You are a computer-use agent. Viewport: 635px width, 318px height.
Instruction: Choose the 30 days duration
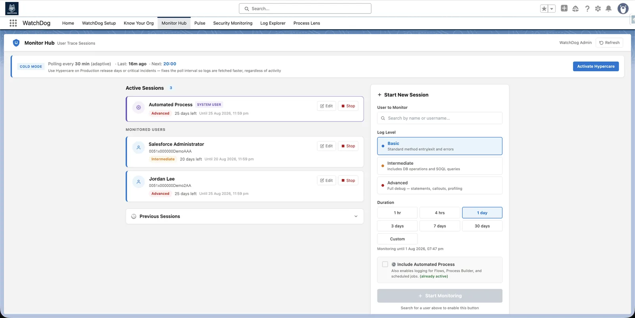[x=482, y=226]
